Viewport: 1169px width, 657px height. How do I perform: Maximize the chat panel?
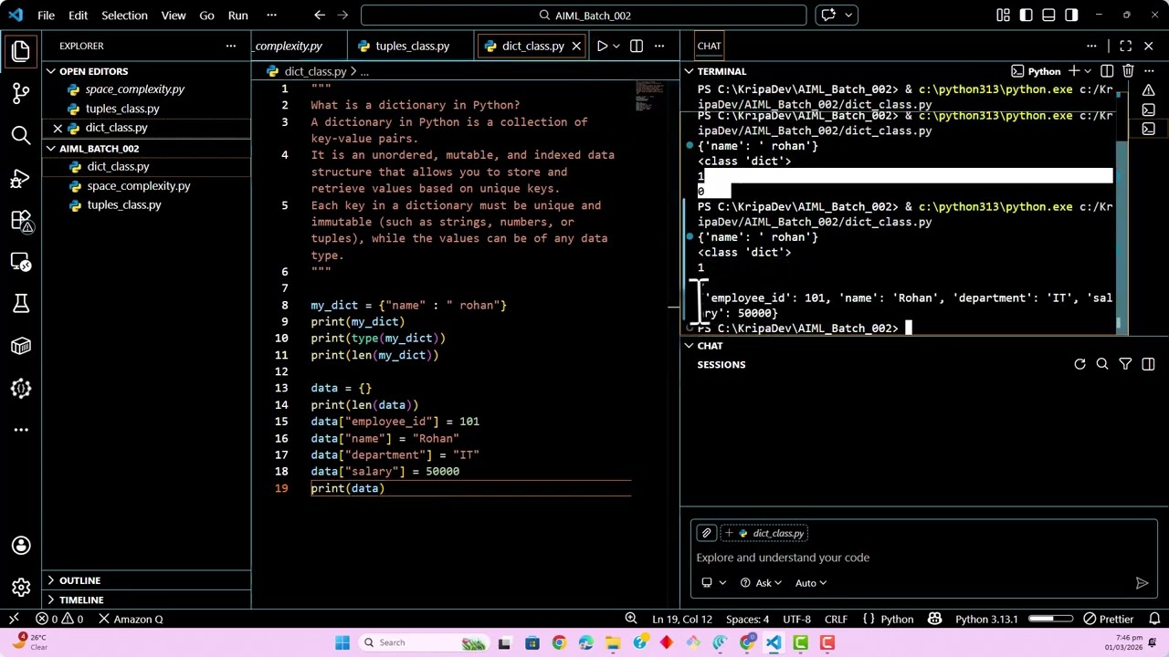pyautogui.click(x=1125, y=46)
